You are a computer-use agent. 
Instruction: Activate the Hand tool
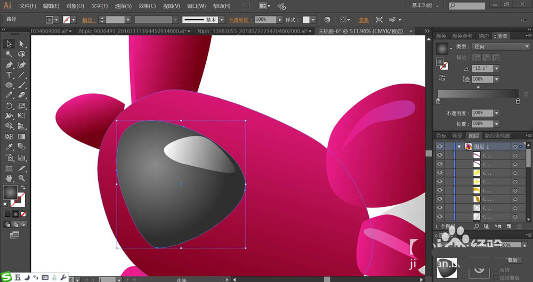[9, 178]
